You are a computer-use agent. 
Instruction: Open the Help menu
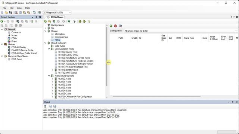(x=27, y=8)
